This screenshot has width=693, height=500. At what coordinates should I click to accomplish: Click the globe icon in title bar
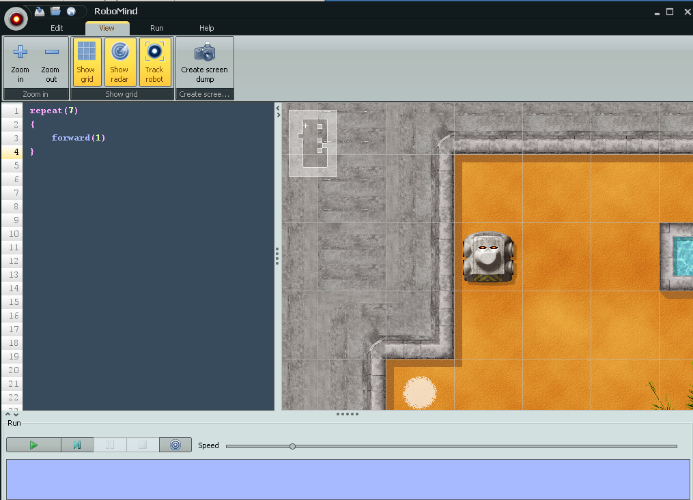71,12
